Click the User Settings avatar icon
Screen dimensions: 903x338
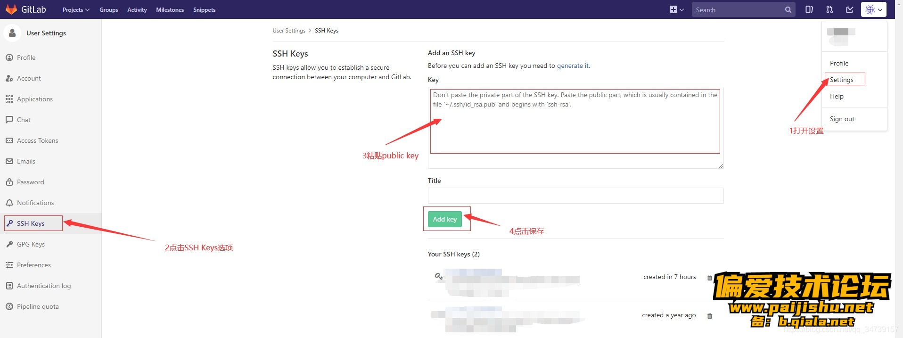(x=12, y=33)
